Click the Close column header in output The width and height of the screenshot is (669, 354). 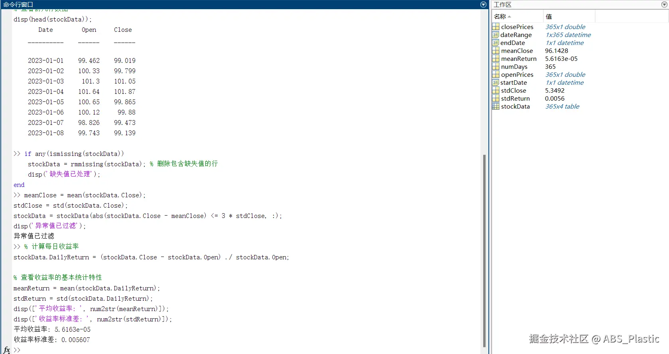tap(123, 30)
